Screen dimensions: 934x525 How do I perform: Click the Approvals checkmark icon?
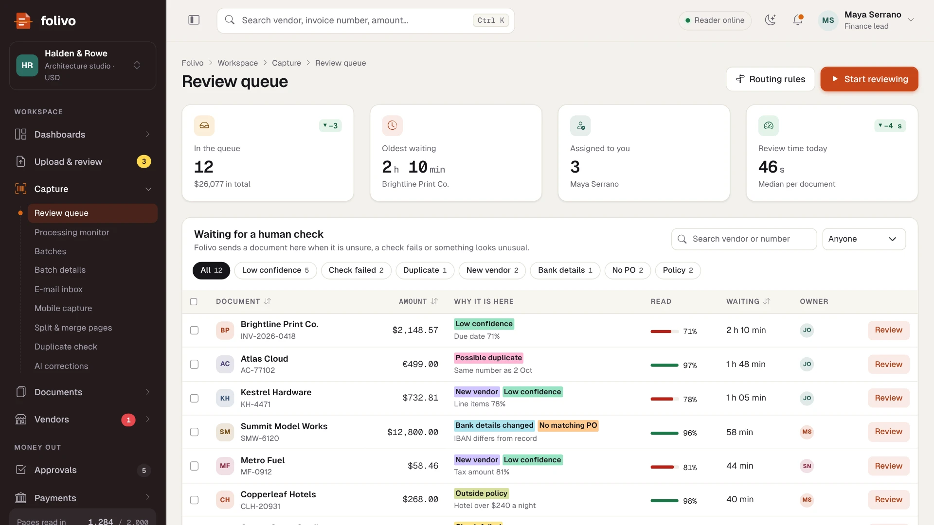point(21,470)
